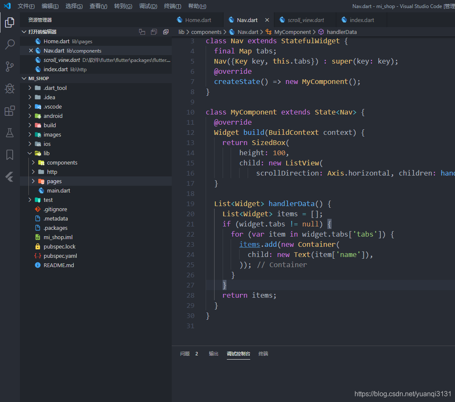Select the 调试控制台 debug console tab

[238, 354]
